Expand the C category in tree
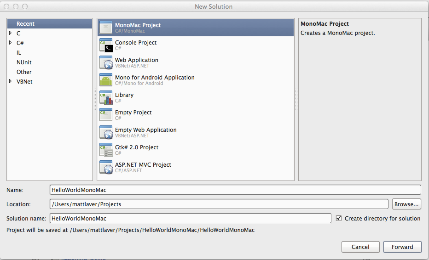429x260 pixels. click(11, 33)
